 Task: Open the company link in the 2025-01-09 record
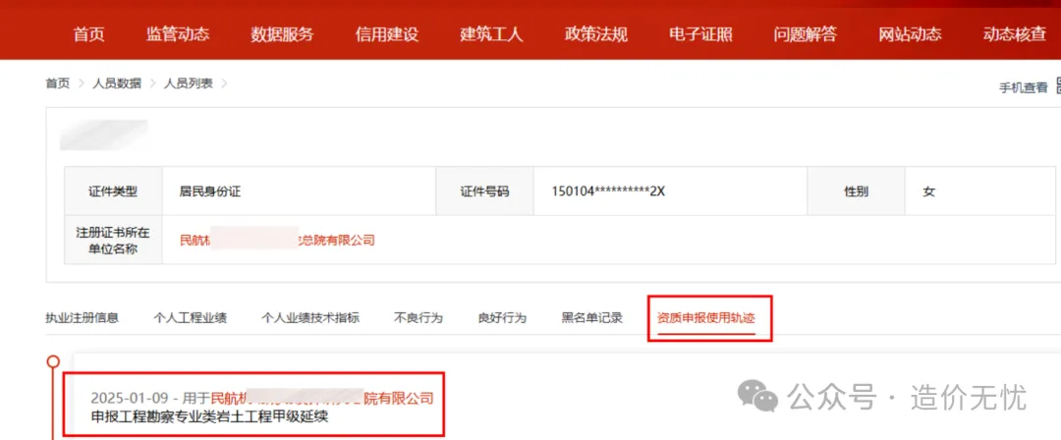[x=322, y=398]
